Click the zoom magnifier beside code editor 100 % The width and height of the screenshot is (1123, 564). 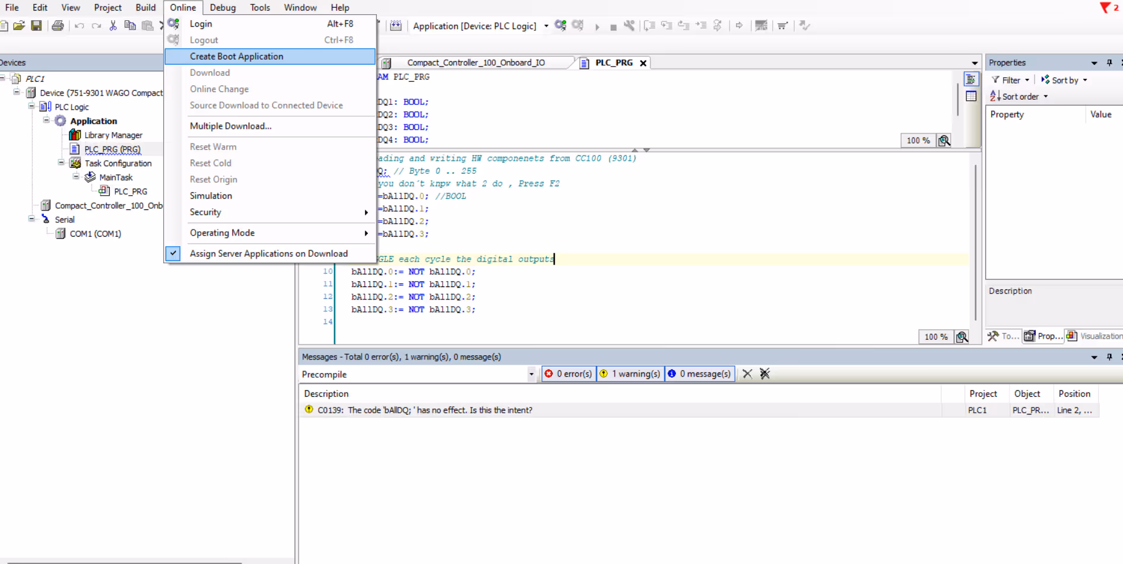coord(962,337)
